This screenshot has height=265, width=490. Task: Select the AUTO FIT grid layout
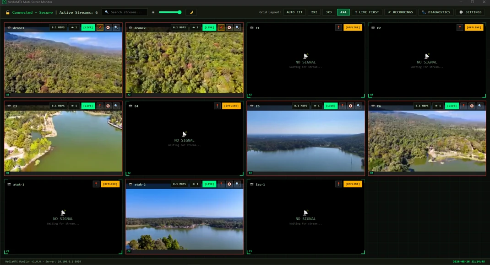(294, 12)
